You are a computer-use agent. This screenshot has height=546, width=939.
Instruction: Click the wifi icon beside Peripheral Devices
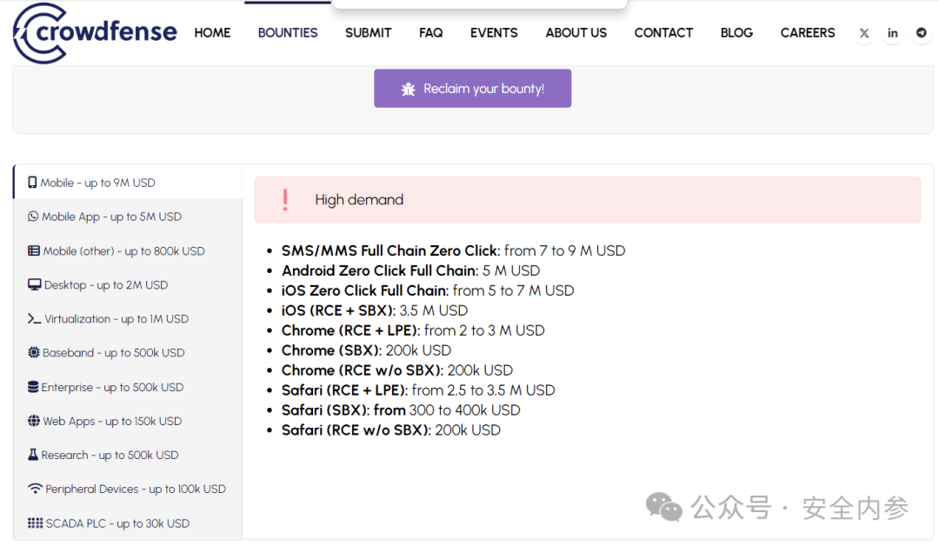[35, 489]
